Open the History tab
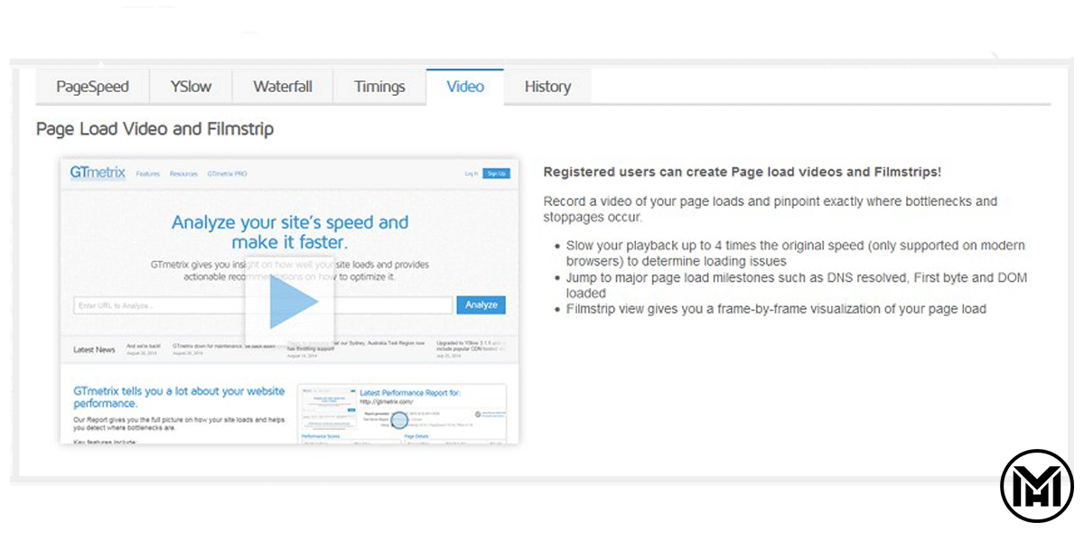Image resolution: width=1084 pixels, height=542 pixels. coord(547,87)
